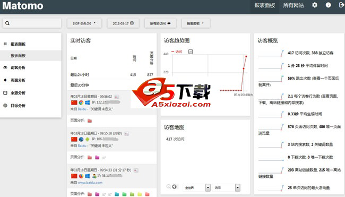
Task: Click the info help icon in header
Action: (x=328, y=5)
